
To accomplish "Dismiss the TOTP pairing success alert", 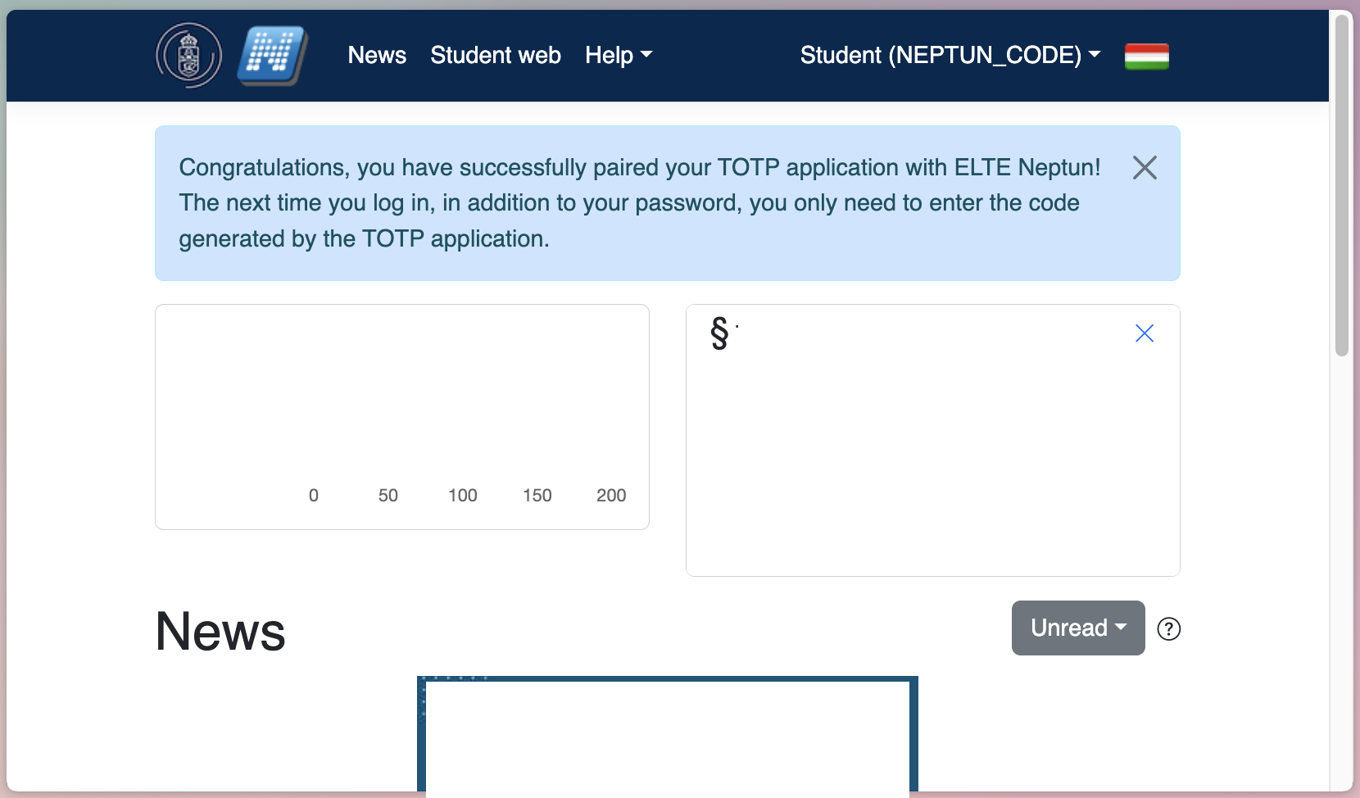I will click(1145, 168).
